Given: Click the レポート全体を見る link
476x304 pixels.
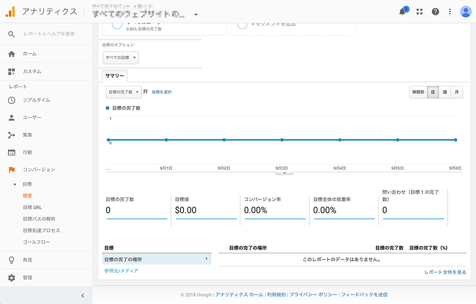Looking at the screenshot, I should (445, 272).
